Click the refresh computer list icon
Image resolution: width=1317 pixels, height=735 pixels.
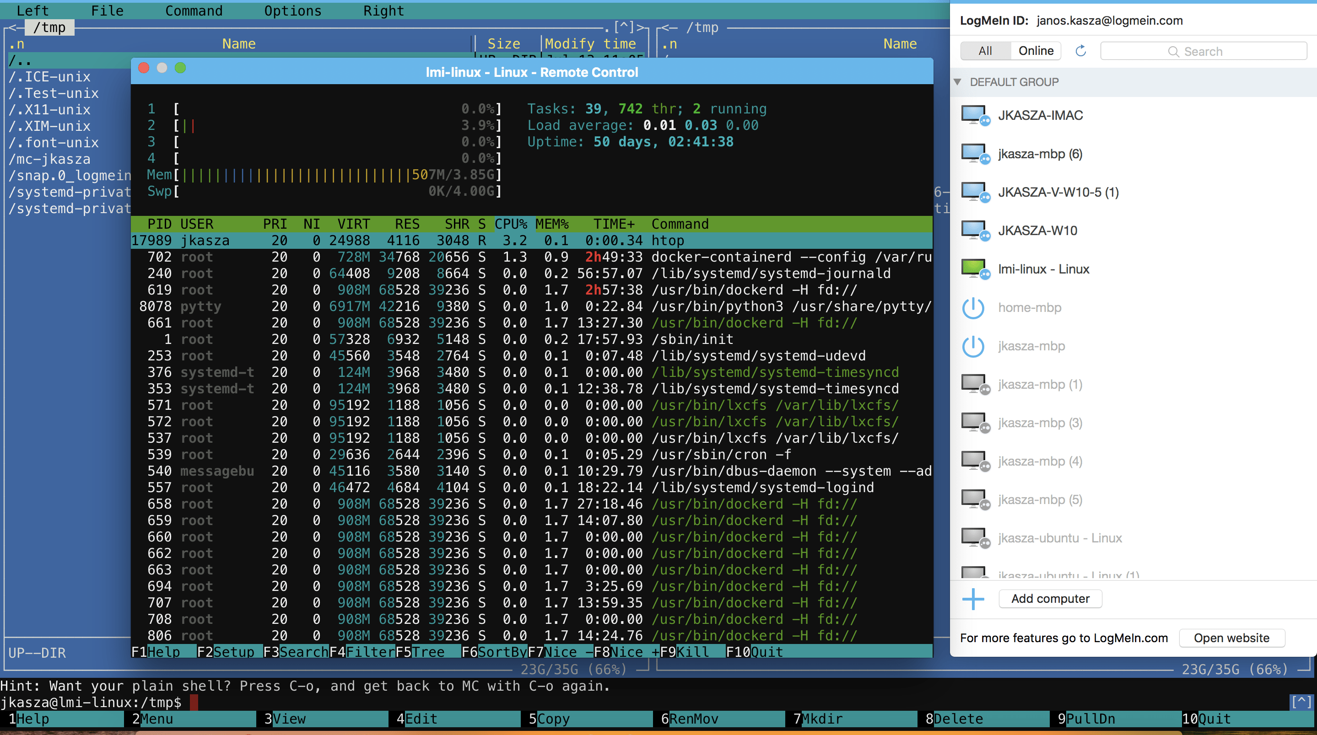[1080, 51]
